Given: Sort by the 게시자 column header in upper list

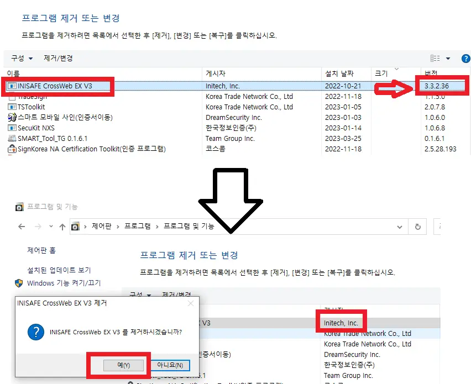Looking at the screenshot, I should point(216,73).
